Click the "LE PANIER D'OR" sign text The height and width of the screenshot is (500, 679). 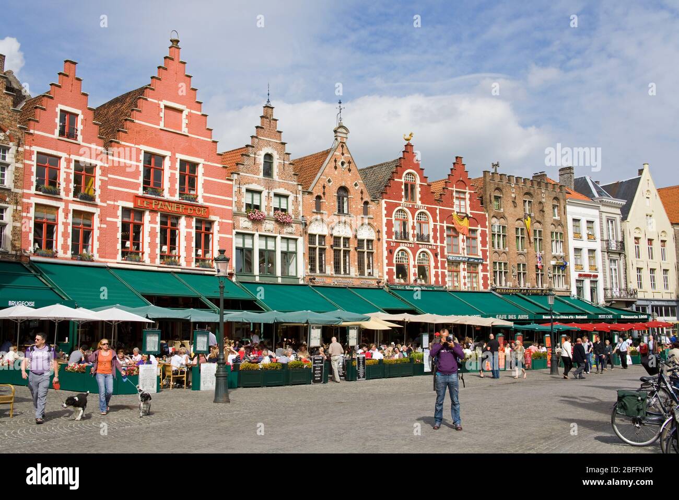(173, 209)
